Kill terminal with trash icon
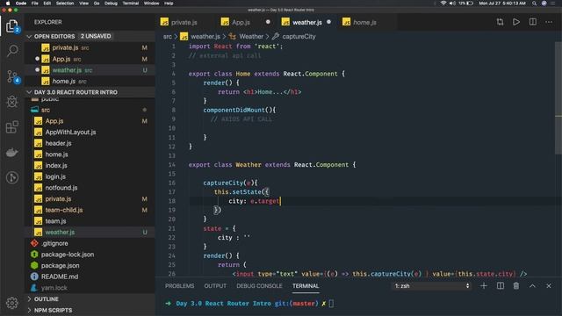The width and height of the screenshot is (562, 316). 516,286
